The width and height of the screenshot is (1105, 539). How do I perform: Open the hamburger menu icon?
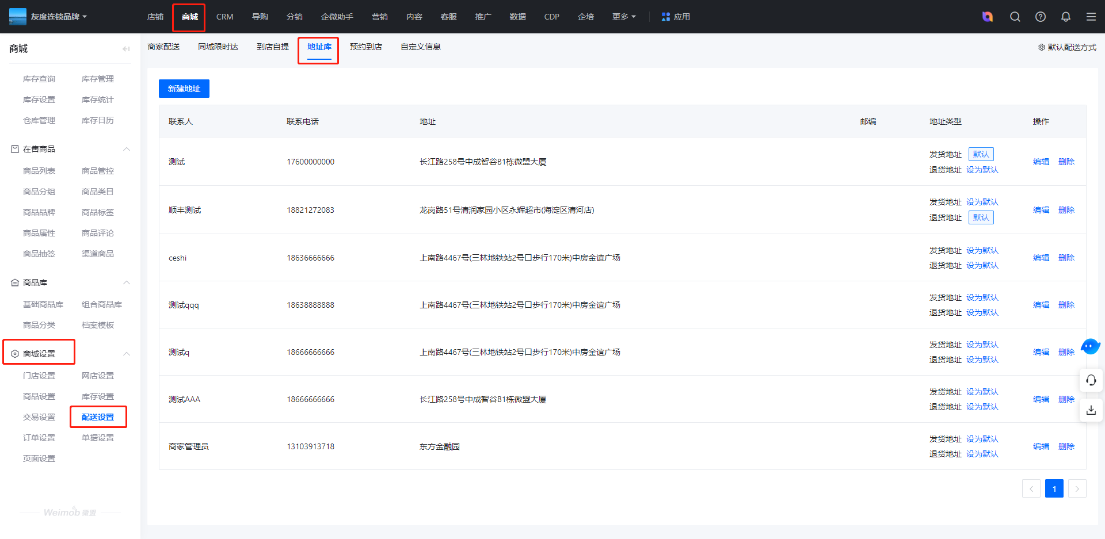click(1091, 17)
